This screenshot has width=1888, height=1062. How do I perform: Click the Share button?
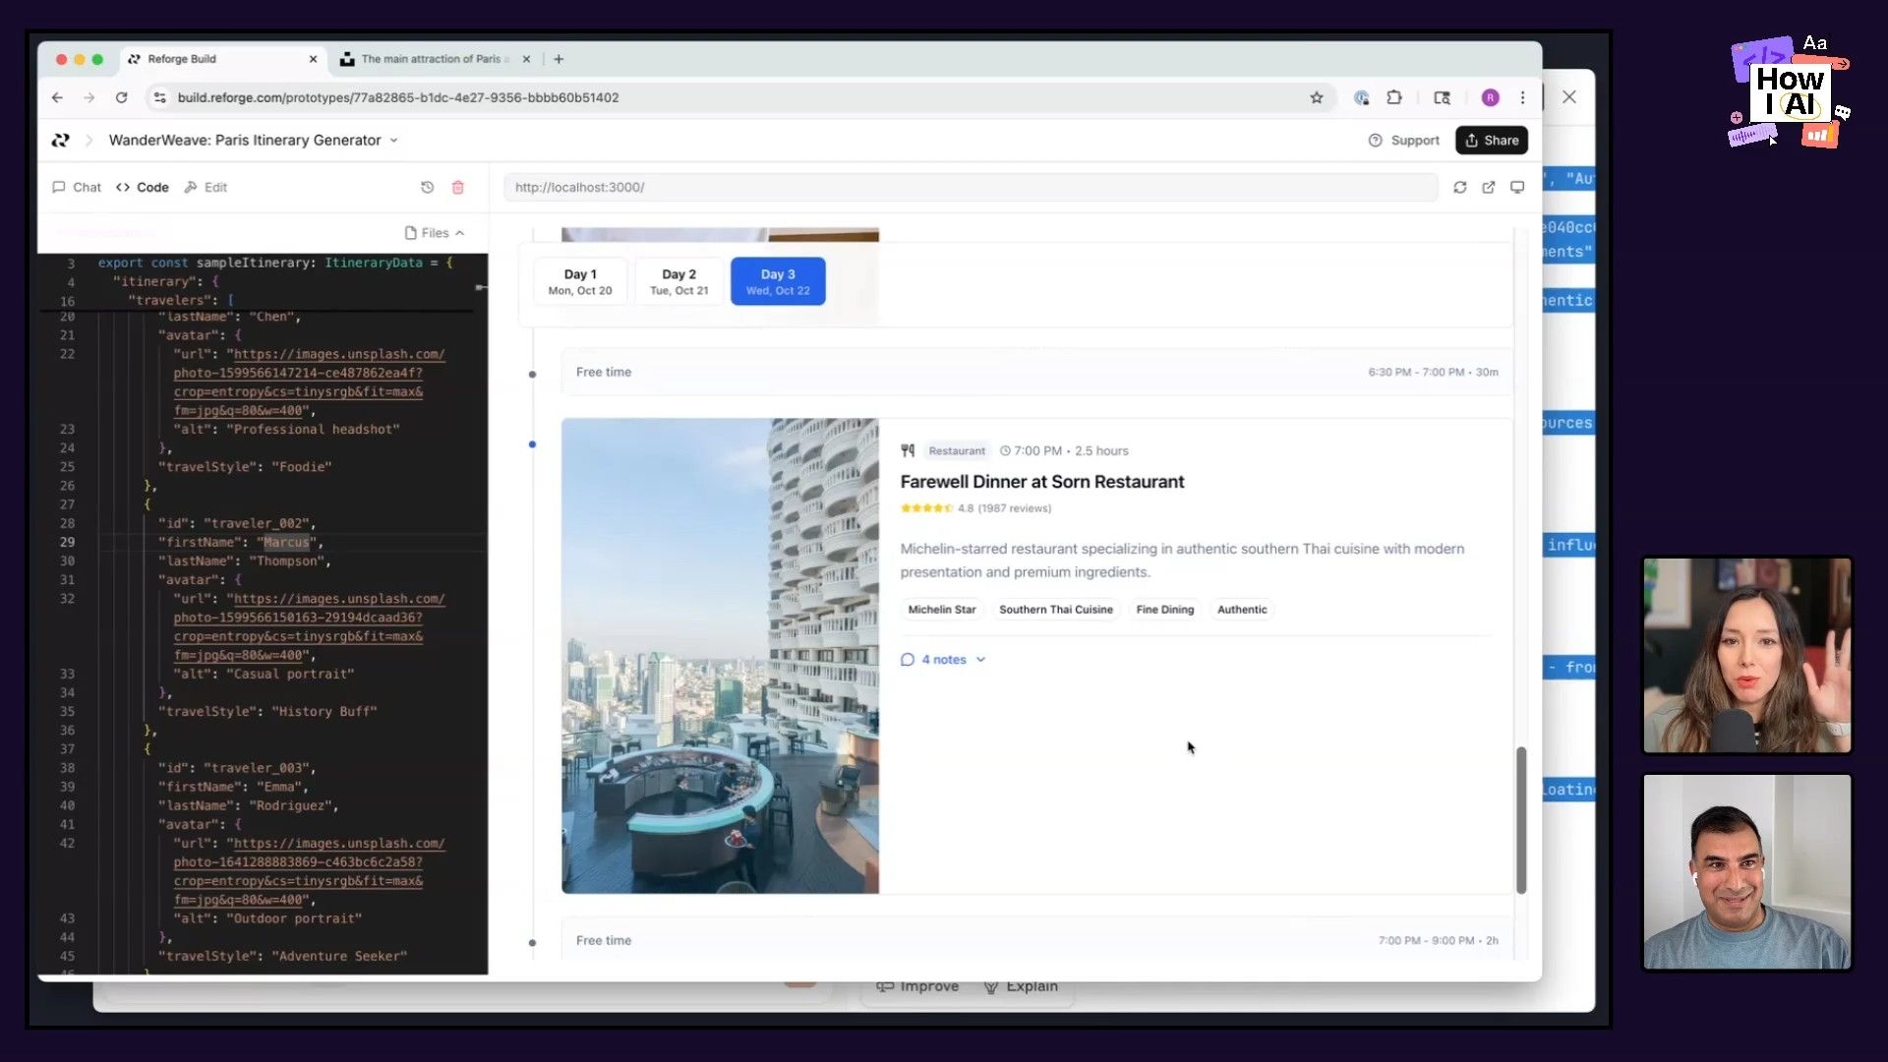pyautogui.click(x=1491, y=141)
